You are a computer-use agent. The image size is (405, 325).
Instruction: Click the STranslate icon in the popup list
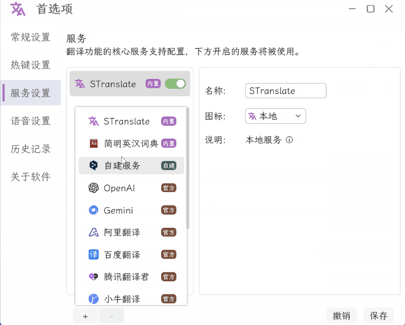point(93,121)
